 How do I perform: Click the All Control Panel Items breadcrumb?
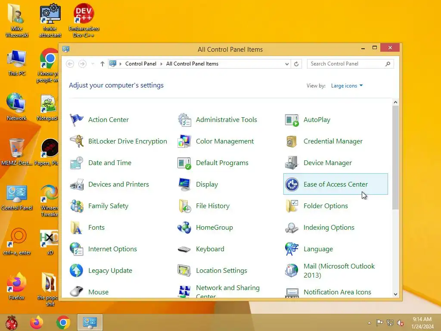coord(192,64)
